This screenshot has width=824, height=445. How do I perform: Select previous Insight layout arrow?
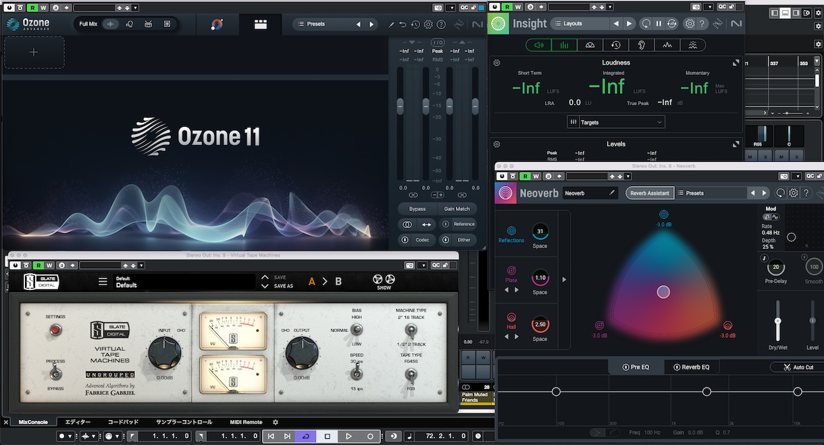[x=615, y=24]
